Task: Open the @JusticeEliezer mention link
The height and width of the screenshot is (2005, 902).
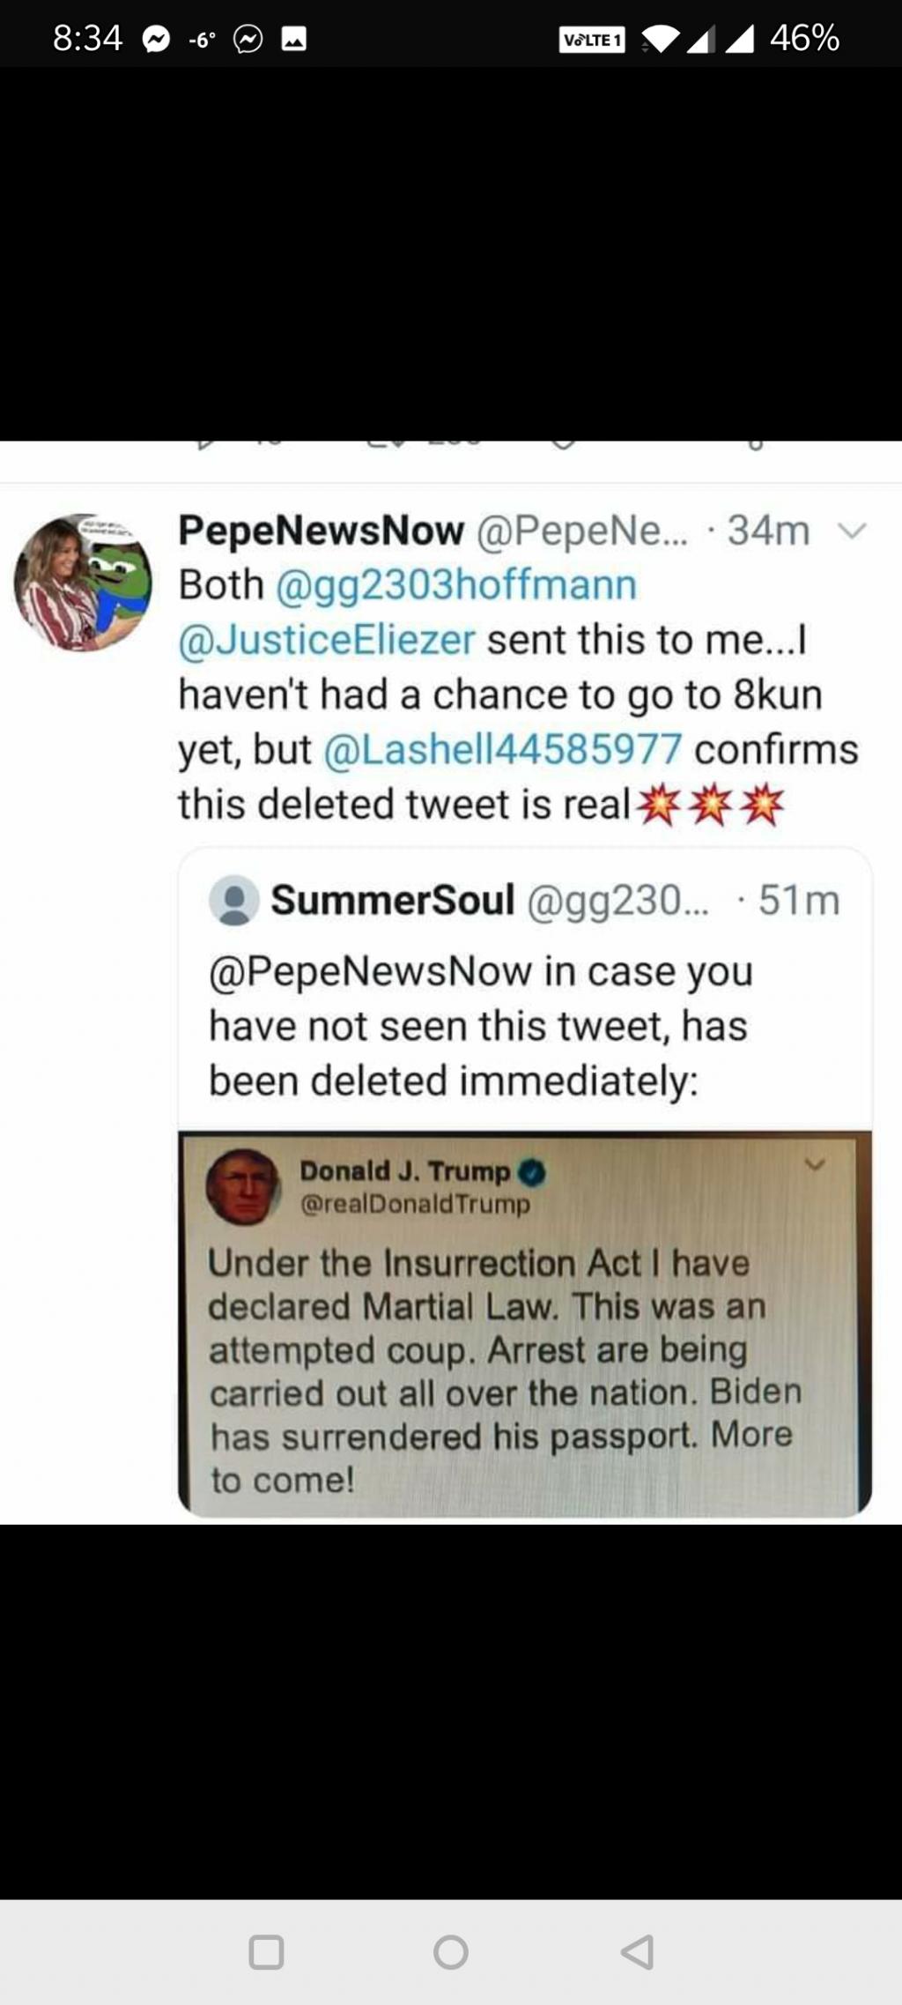Action: click(x=327, y=640)
